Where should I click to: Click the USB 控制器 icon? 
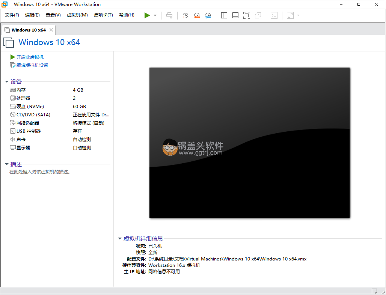12,131
